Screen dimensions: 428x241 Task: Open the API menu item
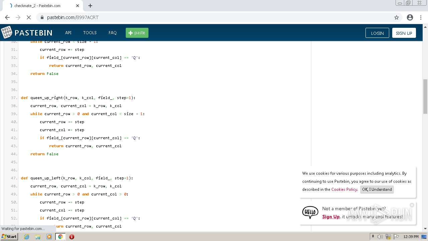coord(68,33)
